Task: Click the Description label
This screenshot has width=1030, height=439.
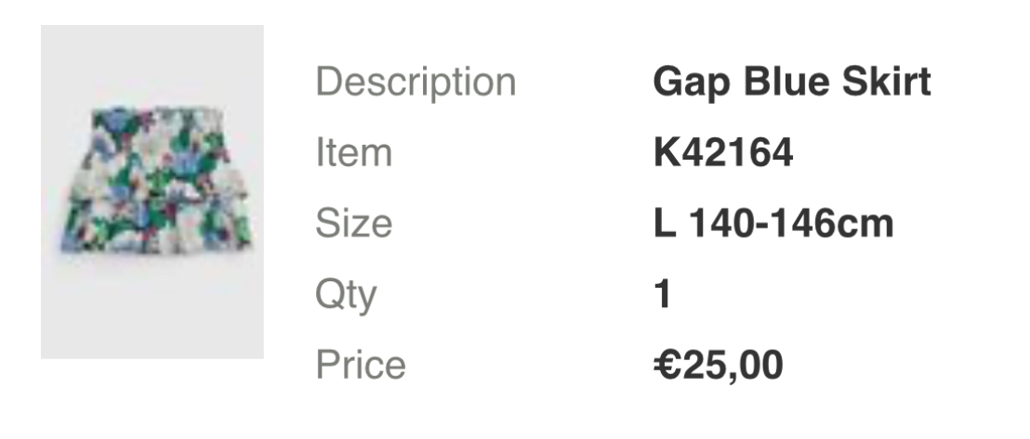Action: point(416,83)
